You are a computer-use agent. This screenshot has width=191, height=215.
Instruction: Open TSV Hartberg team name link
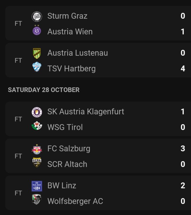tap(71, 69)
